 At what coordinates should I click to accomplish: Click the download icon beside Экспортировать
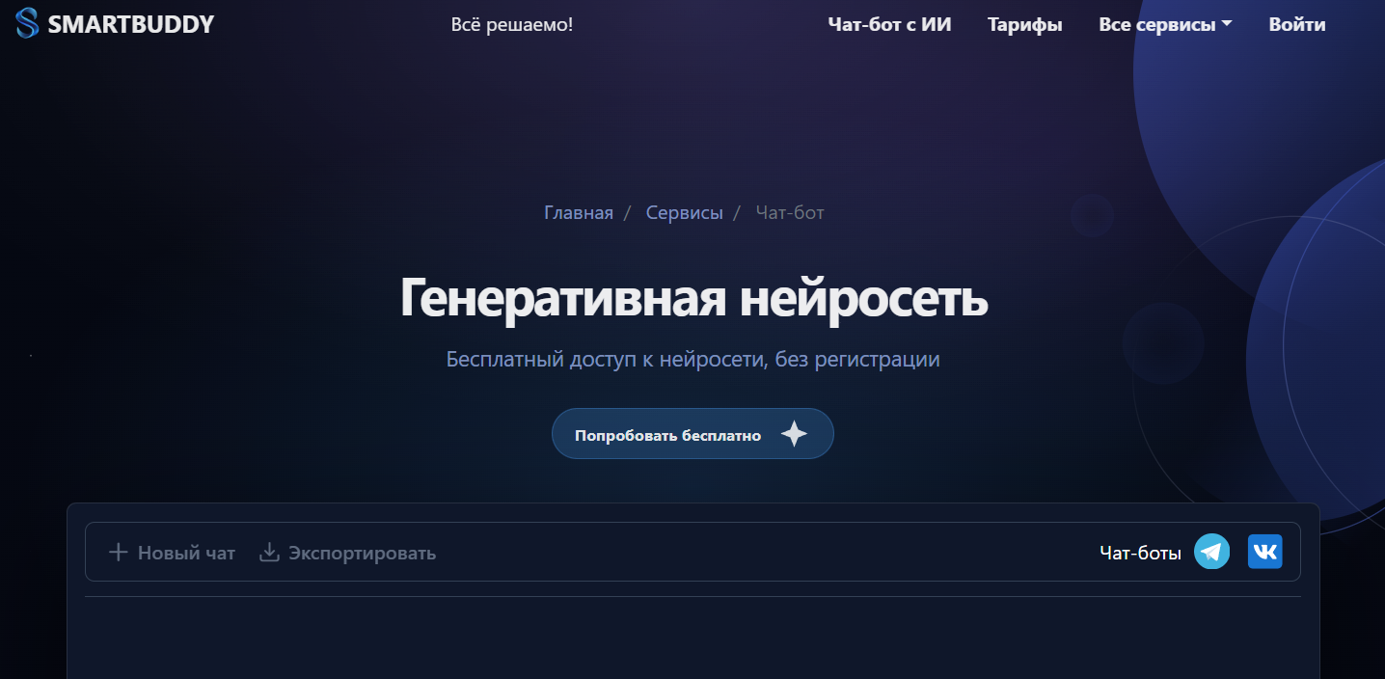click(x=270, y=553)
